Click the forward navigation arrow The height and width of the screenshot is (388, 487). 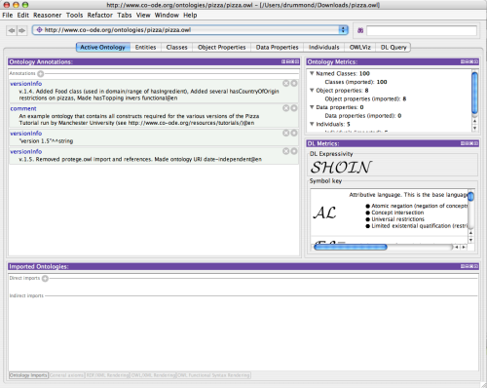[x=21, y=30]
